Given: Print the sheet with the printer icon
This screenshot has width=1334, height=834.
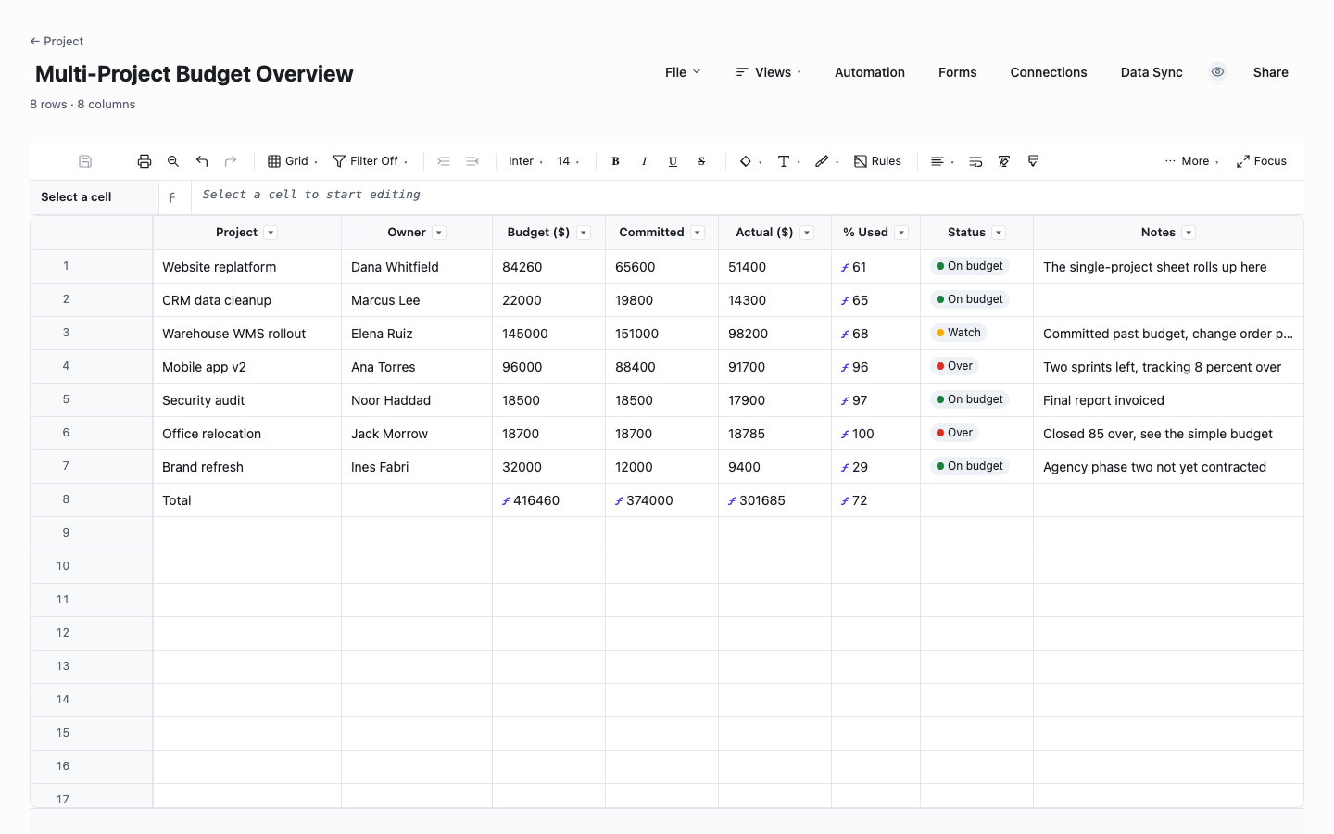Looking at the screenshot, I should click(x=145, y=161).
